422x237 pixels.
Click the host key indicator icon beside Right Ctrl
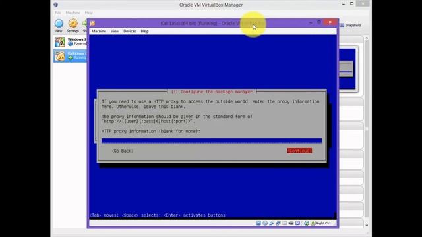tap(313, 223)
